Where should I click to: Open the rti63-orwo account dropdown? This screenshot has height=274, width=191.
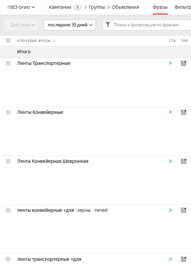[21, 7]
